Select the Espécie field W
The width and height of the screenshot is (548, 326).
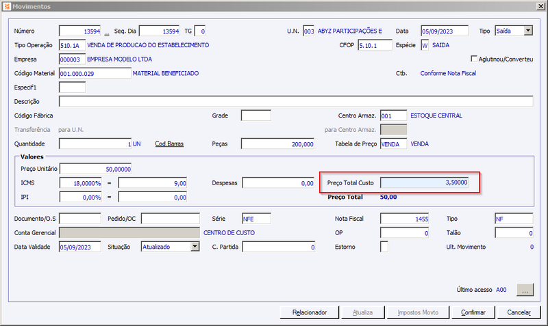pos(425,45)
